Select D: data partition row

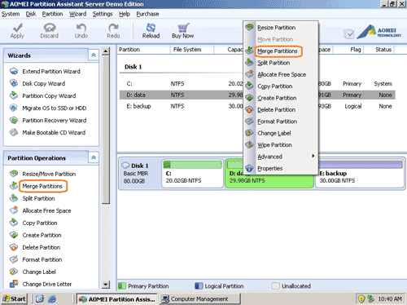257,95
